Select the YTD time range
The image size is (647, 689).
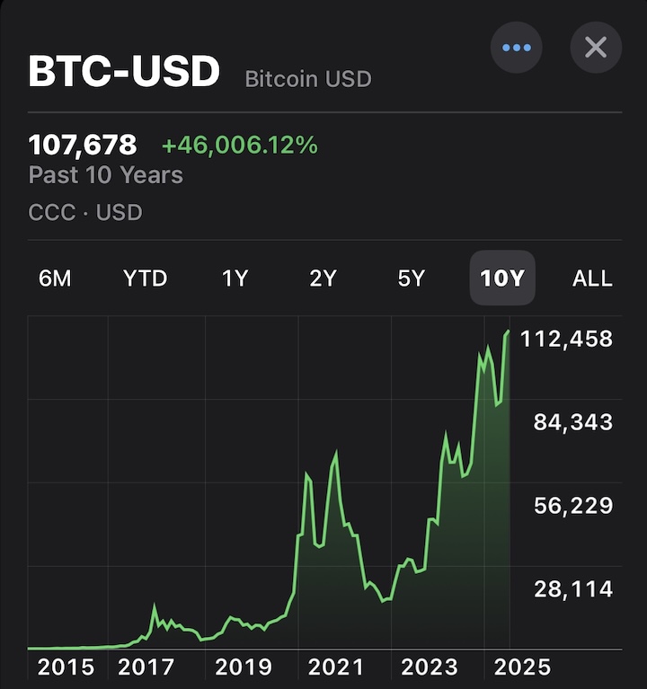tap(145, 278)
